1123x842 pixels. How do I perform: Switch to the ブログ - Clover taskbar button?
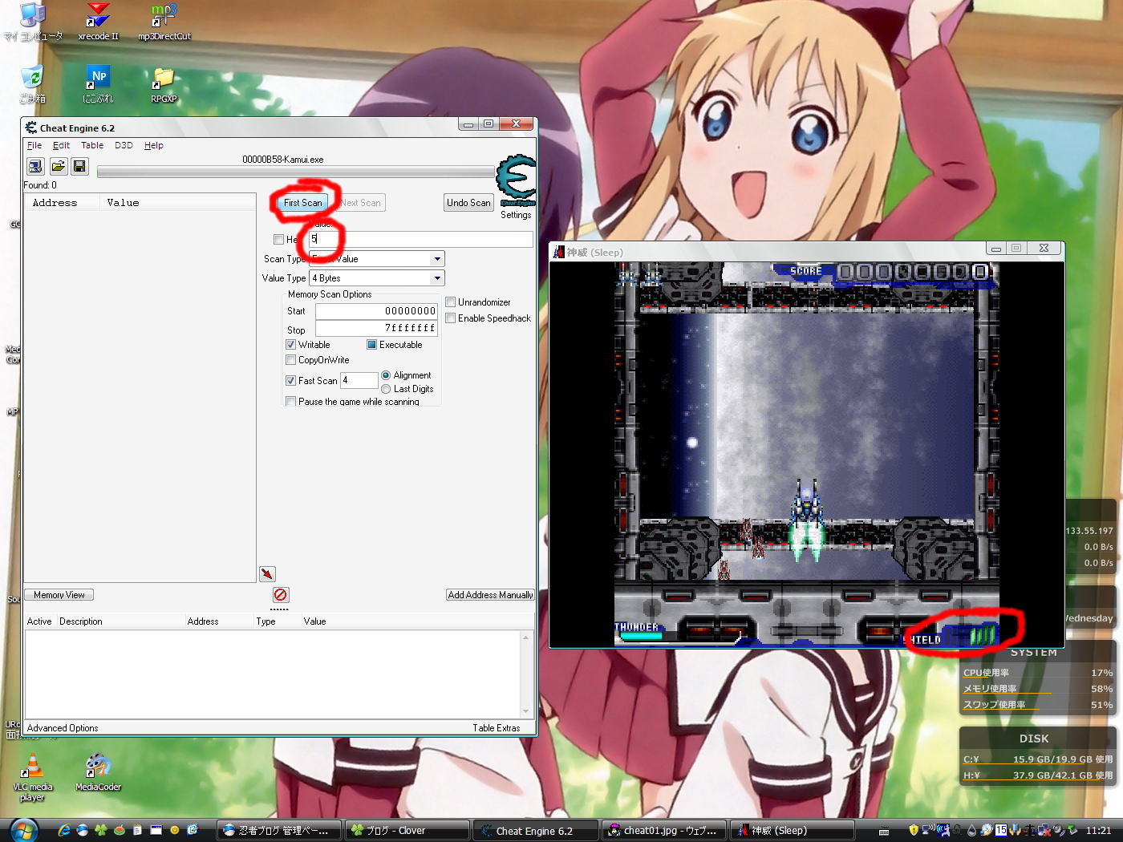click(x=407, y=831)
